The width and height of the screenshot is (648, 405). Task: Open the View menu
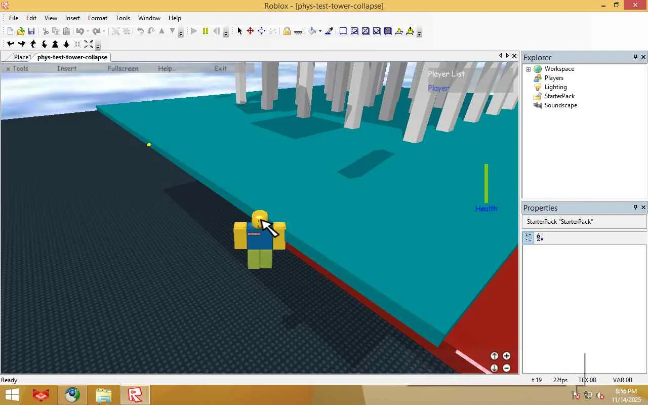51,18
